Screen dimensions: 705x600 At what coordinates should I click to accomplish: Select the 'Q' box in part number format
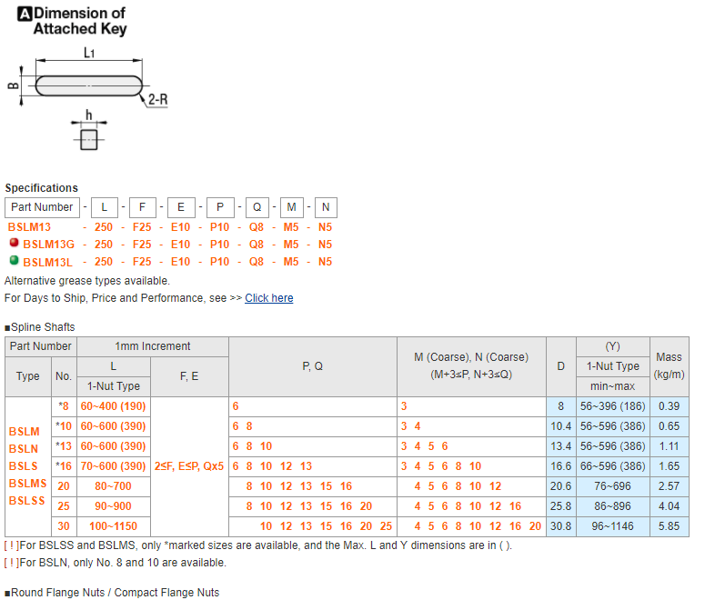pos(257,207)
